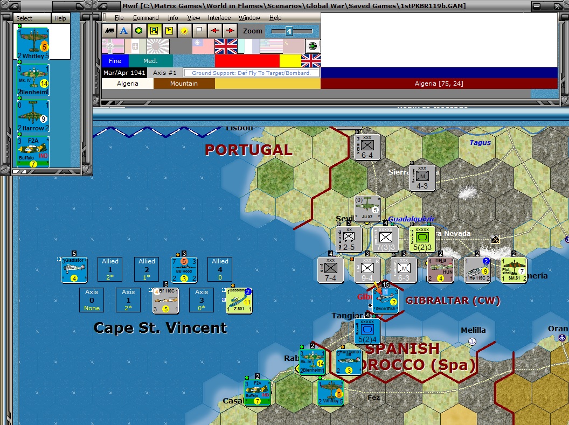This screenshot has height=425, width=569.
Task: Click the teal Med. weather cell
Action: pos(150,61)
